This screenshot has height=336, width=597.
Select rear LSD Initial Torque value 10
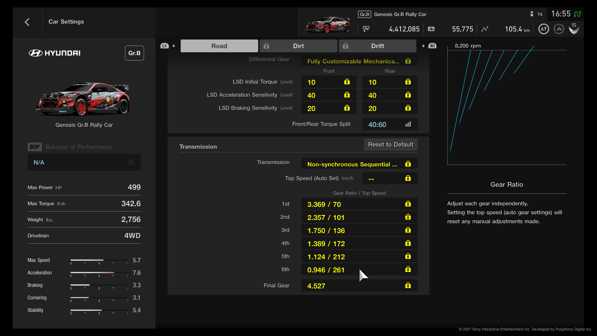pyautogui.click(x=390, y=82)
